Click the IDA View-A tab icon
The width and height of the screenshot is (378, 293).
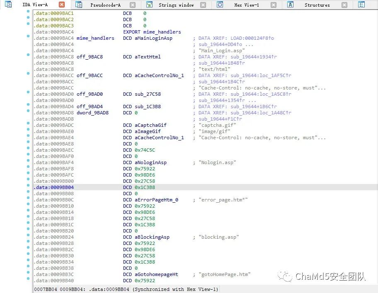pos(8,4)
